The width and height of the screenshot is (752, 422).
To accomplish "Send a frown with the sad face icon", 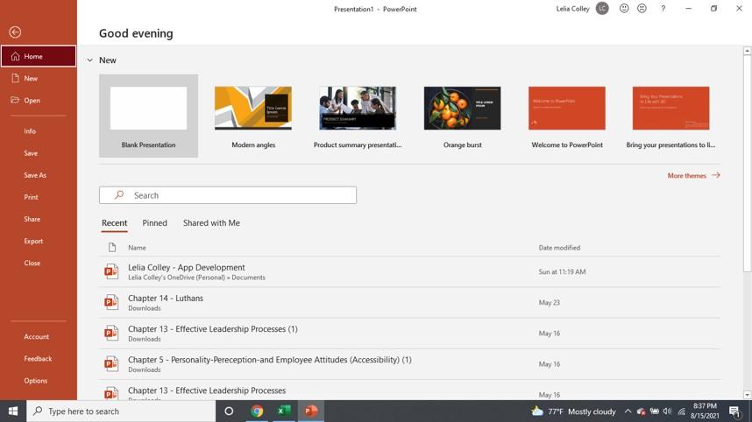I will tap(642, 9).
